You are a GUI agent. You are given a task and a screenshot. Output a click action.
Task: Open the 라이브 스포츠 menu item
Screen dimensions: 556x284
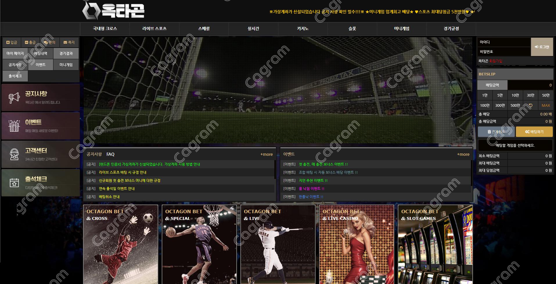[154, 29]
